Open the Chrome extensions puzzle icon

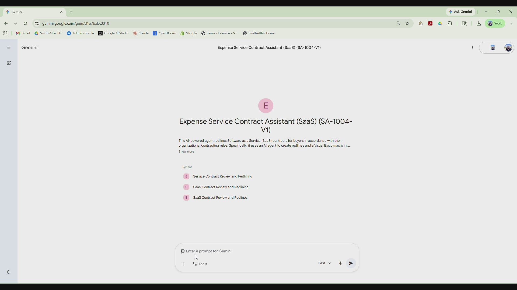click(x=450, y=24)
